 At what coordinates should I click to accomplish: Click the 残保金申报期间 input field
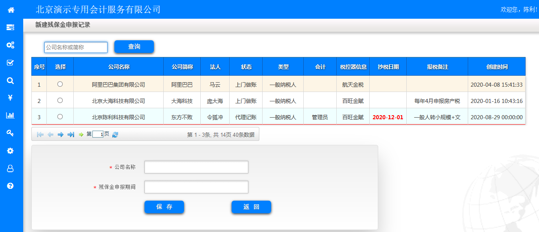(196, 187)
